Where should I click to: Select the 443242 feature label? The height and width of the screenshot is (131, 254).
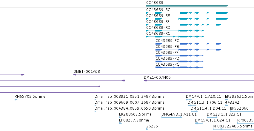click(232, 102)
